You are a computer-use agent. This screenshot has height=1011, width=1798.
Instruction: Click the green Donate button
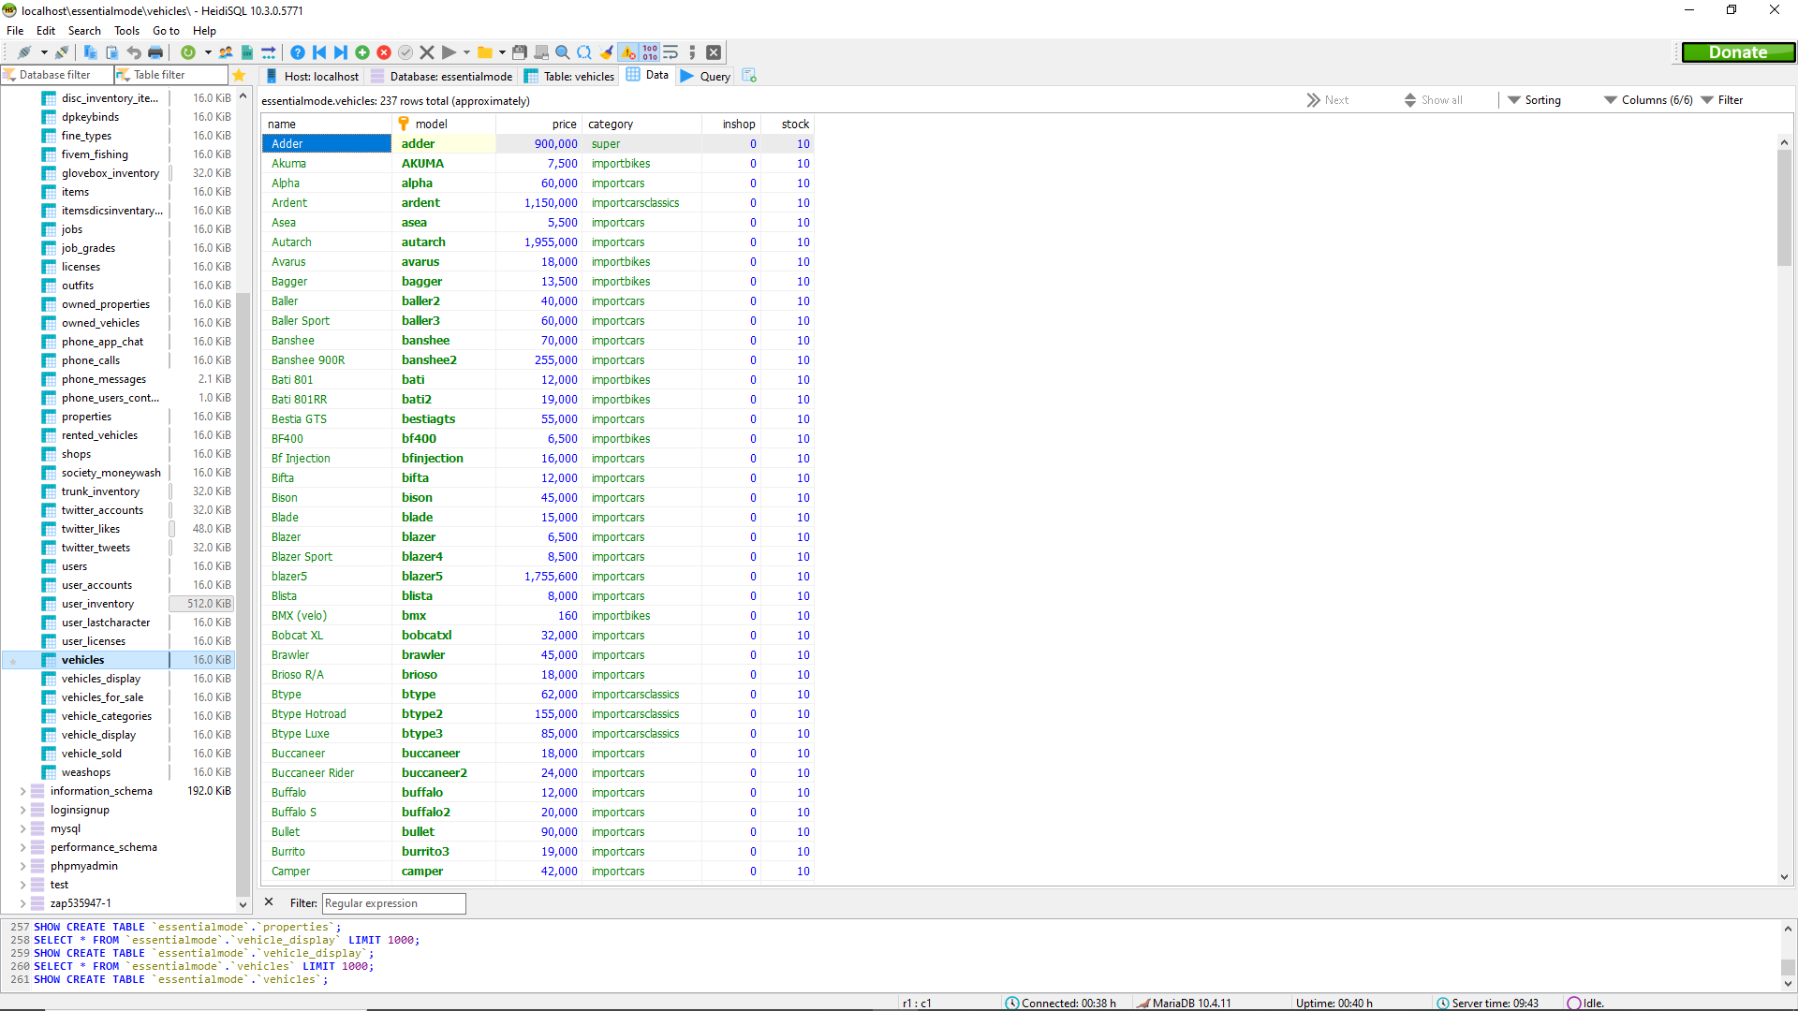[1738, 52]
